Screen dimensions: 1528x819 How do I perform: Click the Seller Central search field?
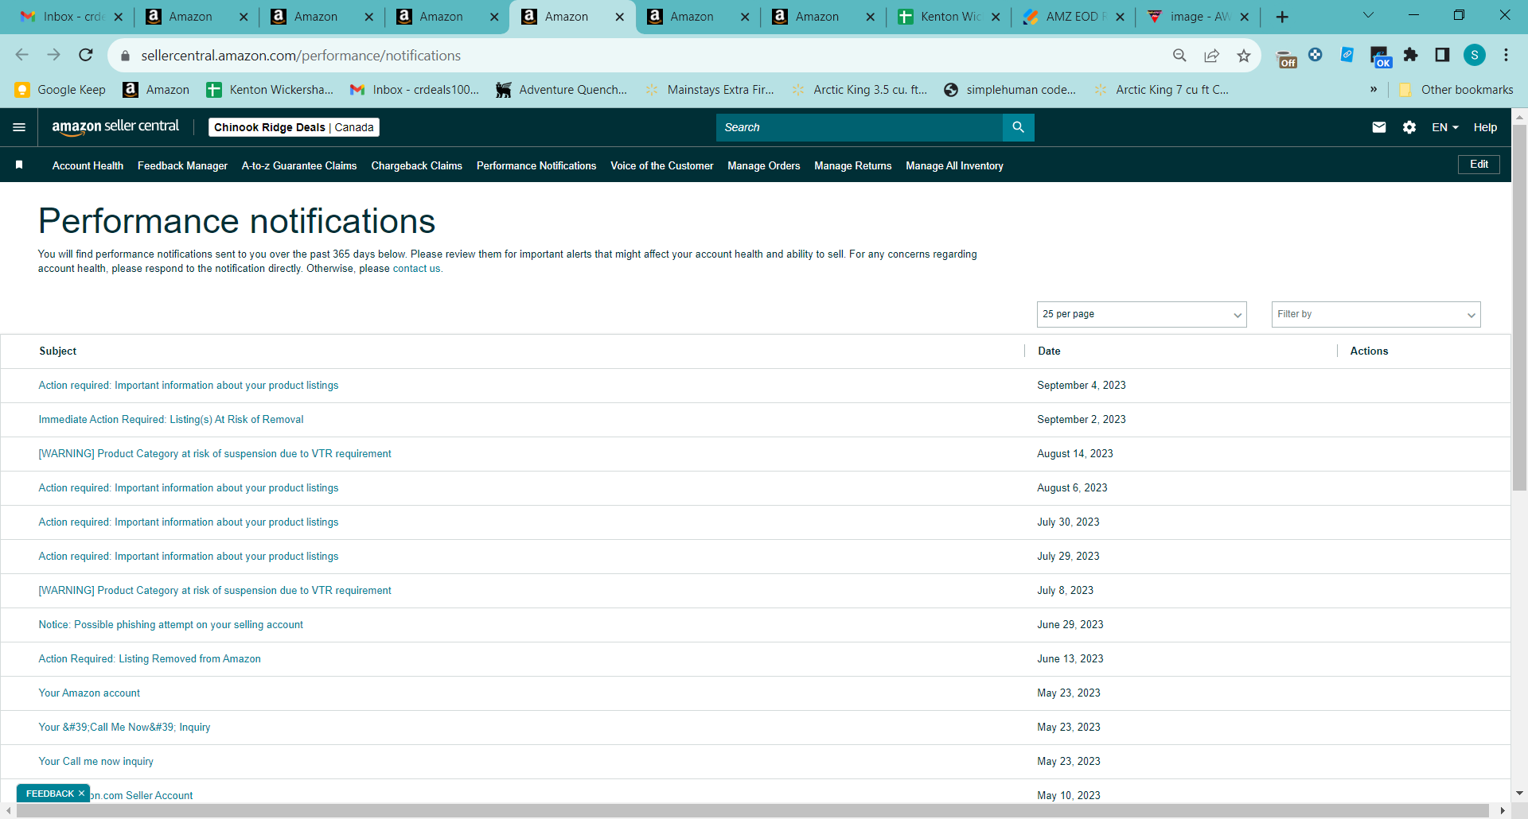pyautogui.click(x=859, y=127)
